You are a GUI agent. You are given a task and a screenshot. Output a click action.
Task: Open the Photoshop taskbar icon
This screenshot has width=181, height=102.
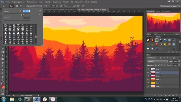[36, 99]
